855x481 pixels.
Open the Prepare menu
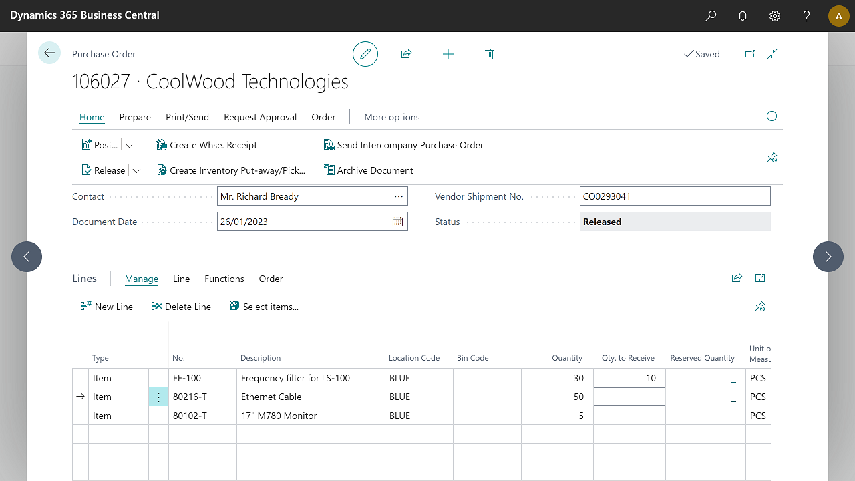click(x=135, y=117)
